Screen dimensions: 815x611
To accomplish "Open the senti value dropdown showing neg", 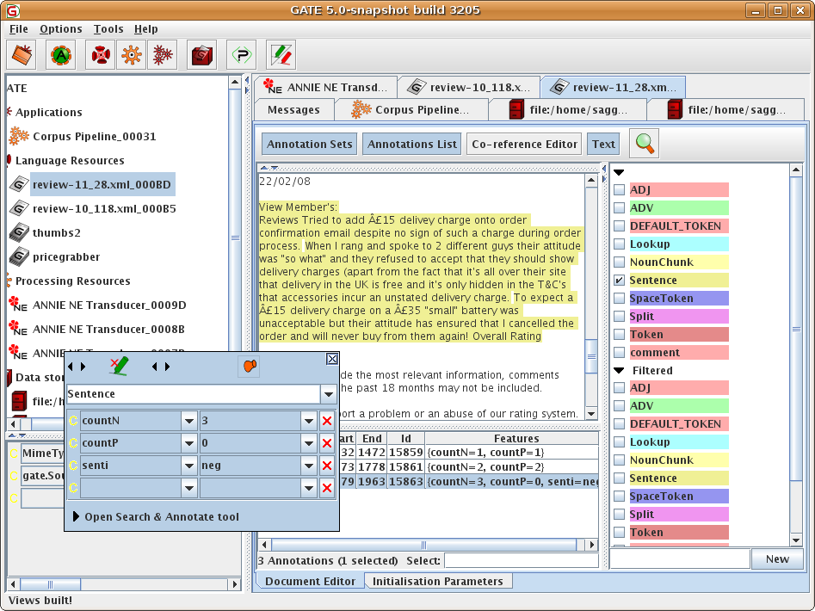I will [309, 465].
